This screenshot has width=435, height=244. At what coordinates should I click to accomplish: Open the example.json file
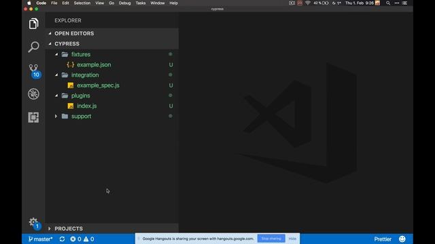click(x=94, y=65)
